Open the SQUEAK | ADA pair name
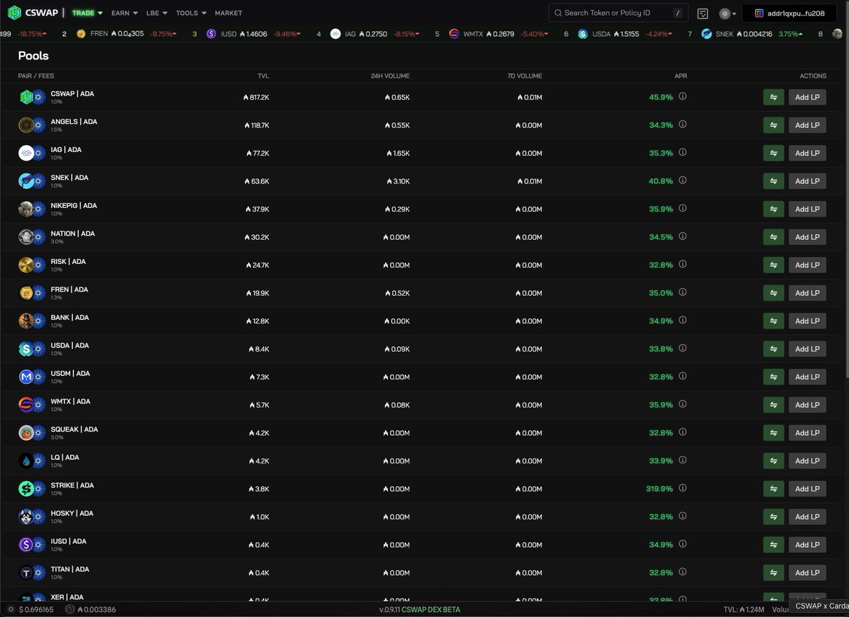 (74, 429)
